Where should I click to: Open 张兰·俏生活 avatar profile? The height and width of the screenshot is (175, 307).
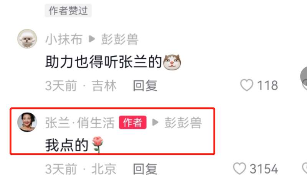tap(27, 122)
